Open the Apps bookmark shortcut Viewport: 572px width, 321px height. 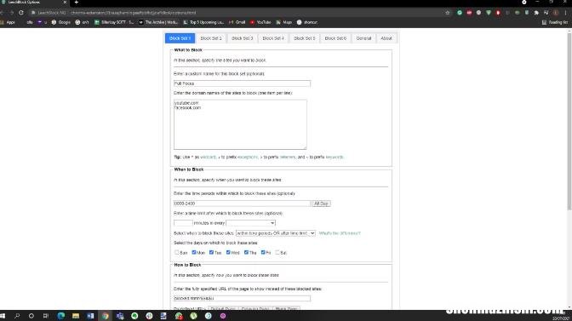[x=8, y=22]
